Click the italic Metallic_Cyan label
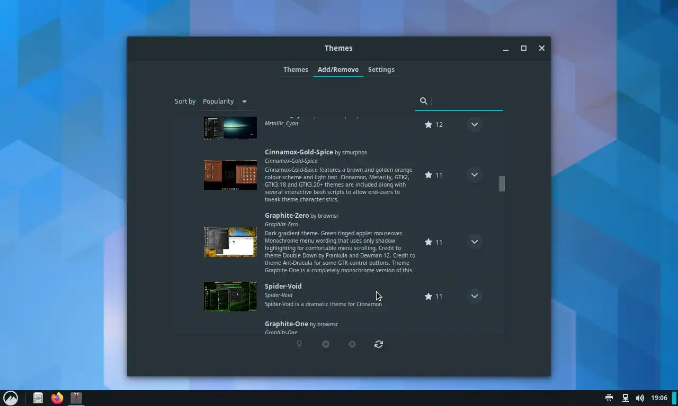The width and height of the screenshot is (678, 406). click(281, 123)
